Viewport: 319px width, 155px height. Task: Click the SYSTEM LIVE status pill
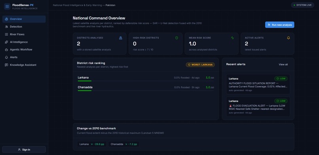click(302, 5)
